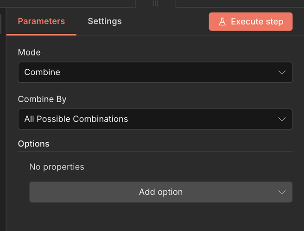Viewport: 304px width, 231px height.
Task: Click the Execute step label text
Action: (x=257, y=22)
